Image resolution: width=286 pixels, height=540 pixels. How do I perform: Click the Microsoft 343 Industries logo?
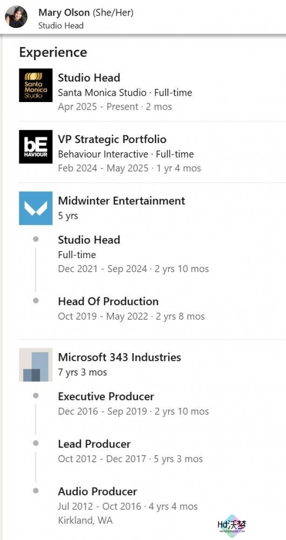click(36, 364)
